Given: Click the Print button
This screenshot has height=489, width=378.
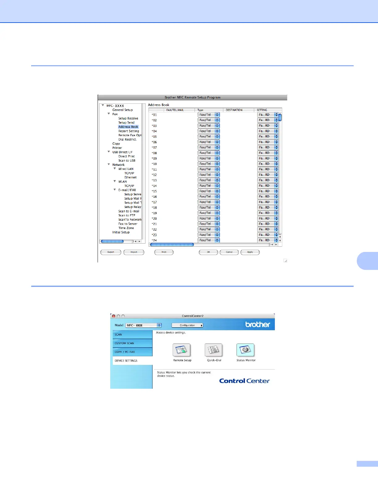Looking at the screenshot, I should pos(164,252).
